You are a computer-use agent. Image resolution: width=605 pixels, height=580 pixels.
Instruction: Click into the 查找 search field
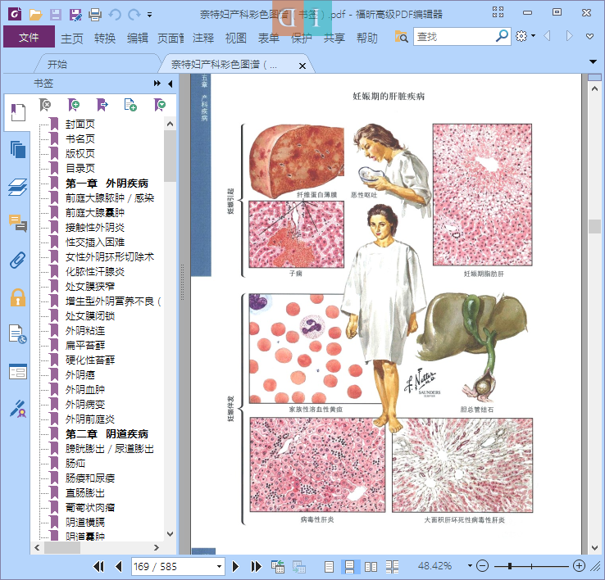pyautogui.click(x=453, y=37)
